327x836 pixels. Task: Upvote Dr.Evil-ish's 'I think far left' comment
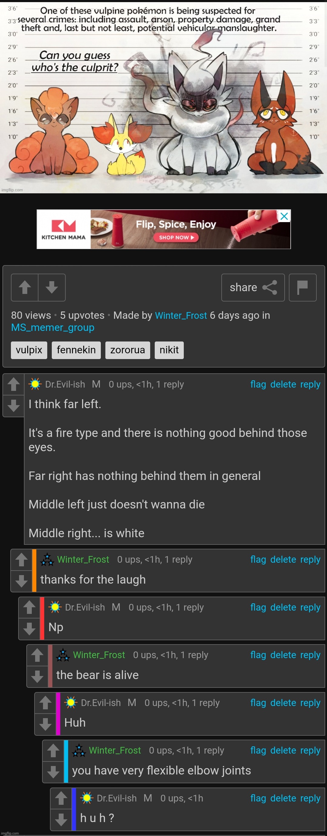click(14, 384)
